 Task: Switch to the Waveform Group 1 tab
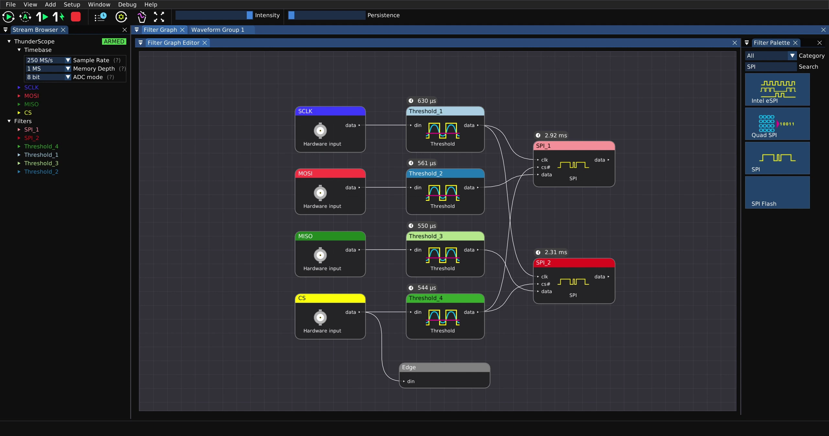(x=218, y=30)
